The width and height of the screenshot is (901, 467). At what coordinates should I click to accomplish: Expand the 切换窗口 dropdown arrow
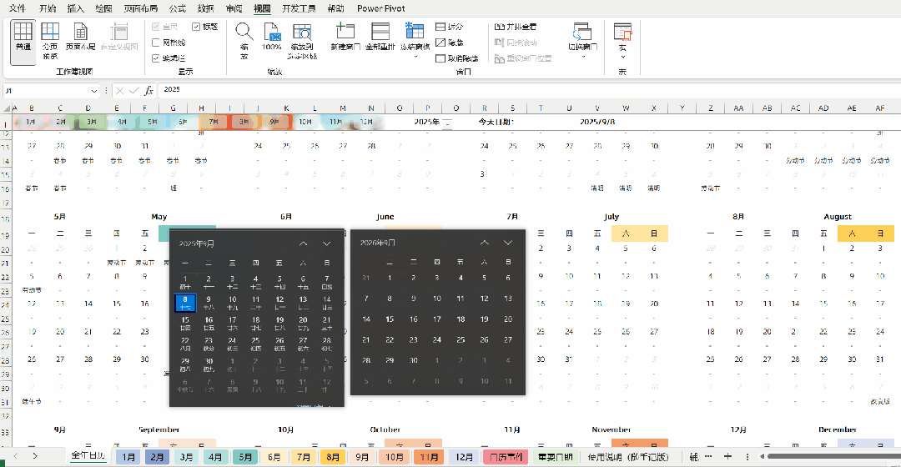tap(582, 57)
